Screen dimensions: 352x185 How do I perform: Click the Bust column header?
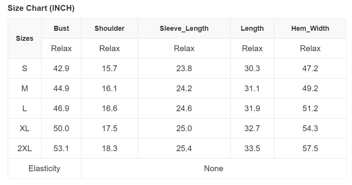click(61, 28)
